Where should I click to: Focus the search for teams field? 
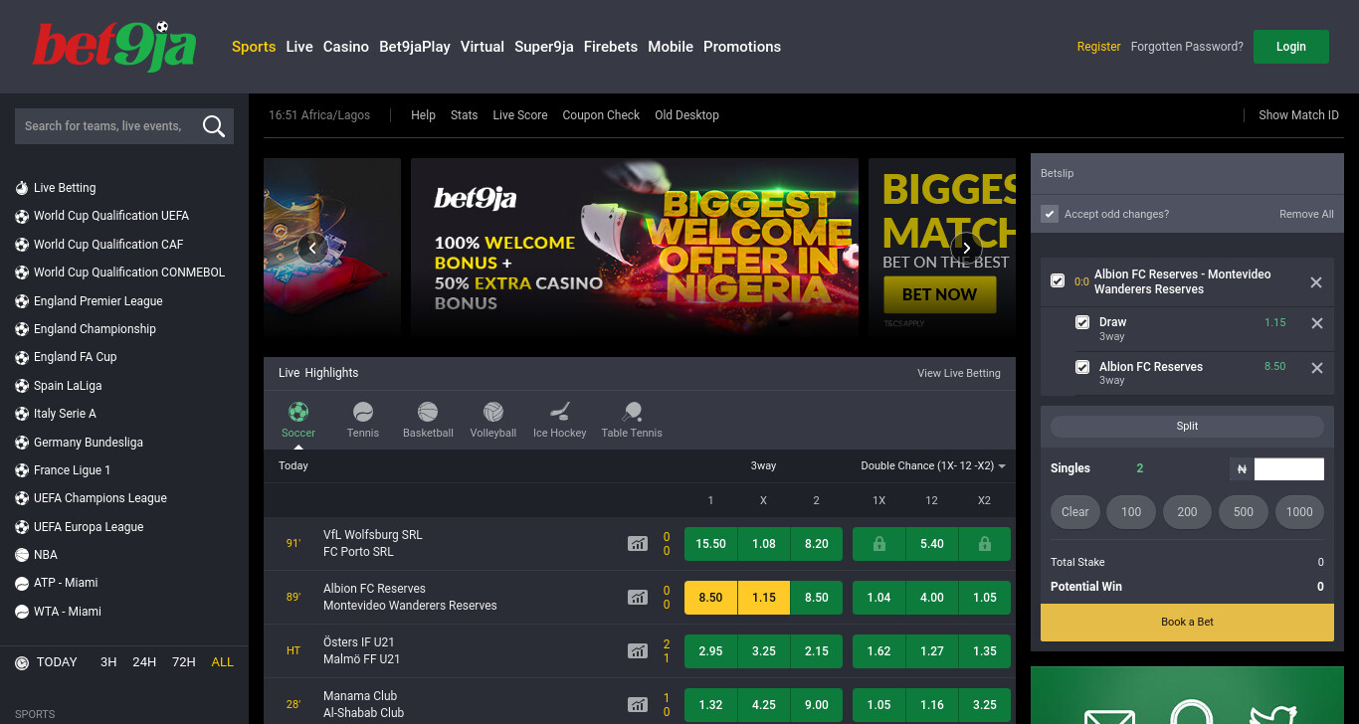click(x=106, y=126)
